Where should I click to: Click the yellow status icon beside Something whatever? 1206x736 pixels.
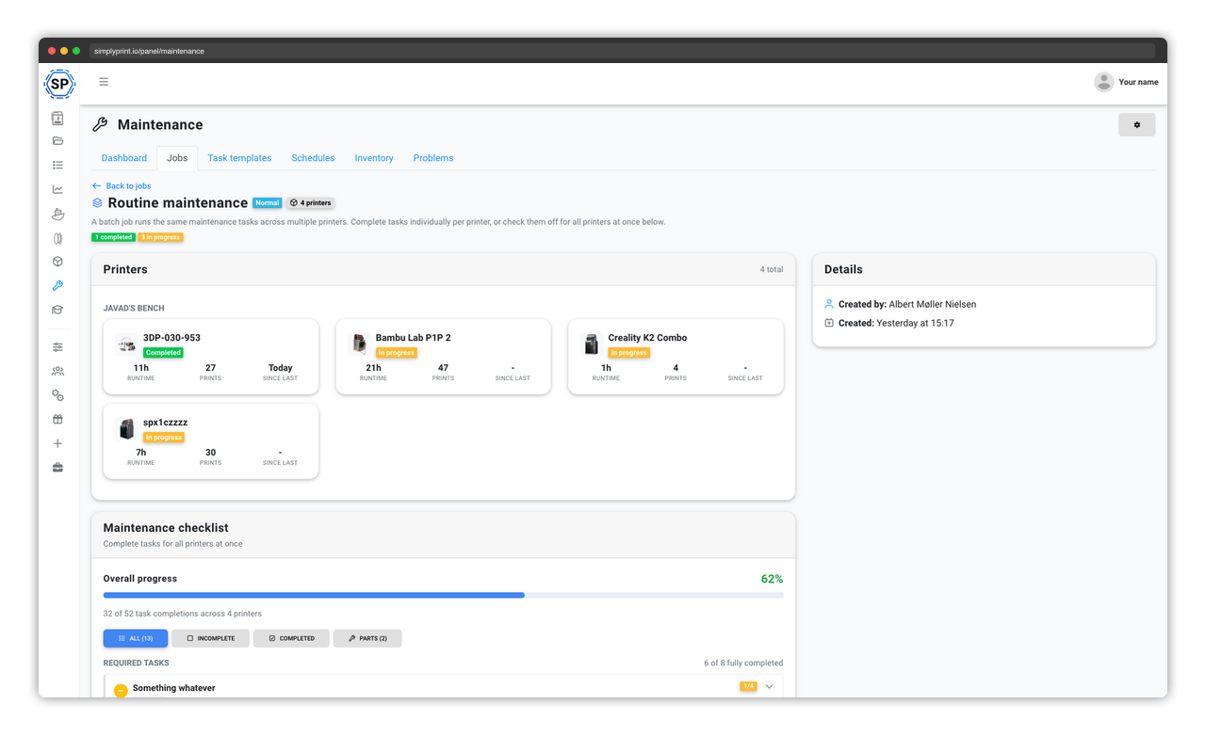tap(121, 691)
